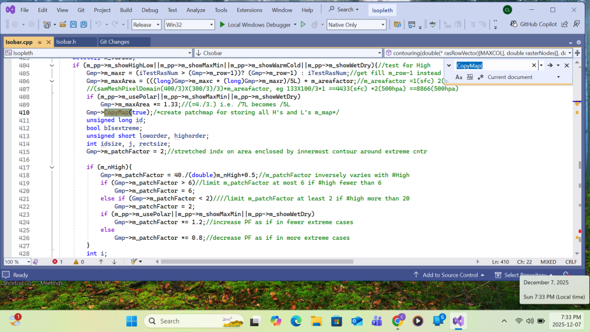Toggle Use regular expressions in Find panel

(480, 77)
